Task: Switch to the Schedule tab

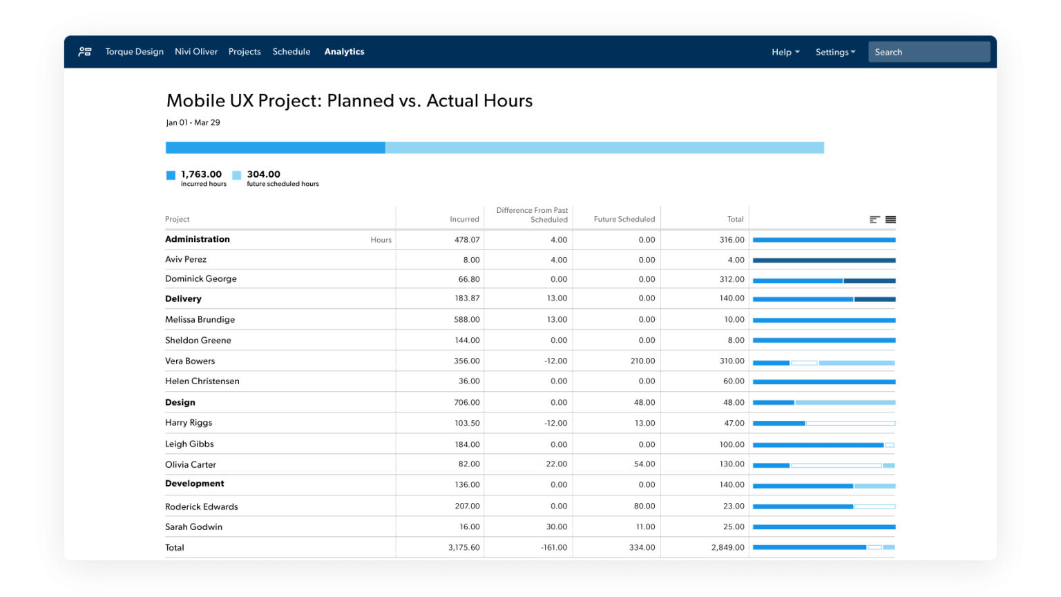Action: tap(291, 51)
